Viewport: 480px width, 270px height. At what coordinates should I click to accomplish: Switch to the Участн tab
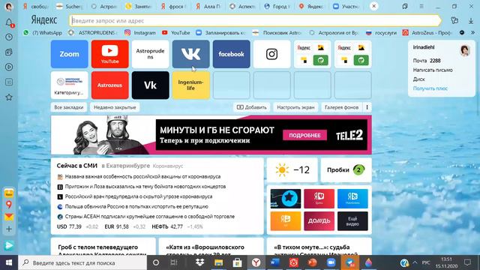click(x=346, y=6)
